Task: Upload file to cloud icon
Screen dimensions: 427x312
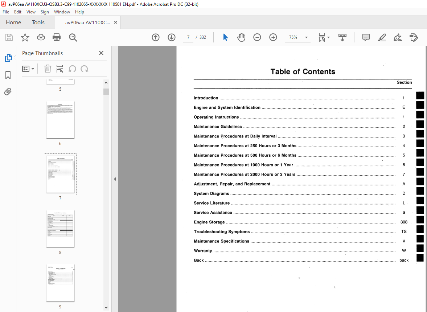Action: (x=41, y=37)
